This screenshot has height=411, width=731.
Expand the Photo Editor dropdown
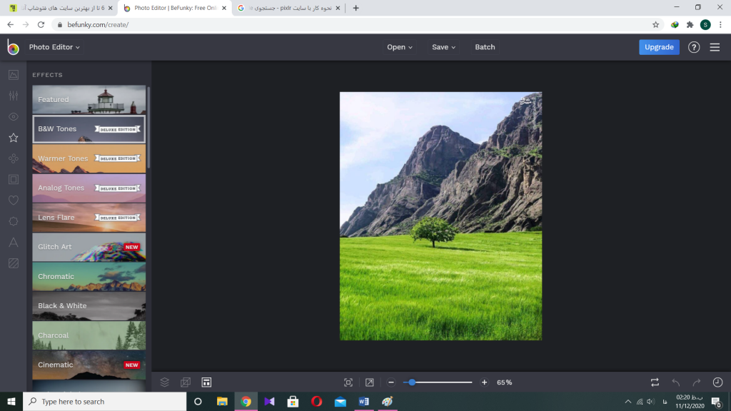pyautogui.click(x=54, y=47)
